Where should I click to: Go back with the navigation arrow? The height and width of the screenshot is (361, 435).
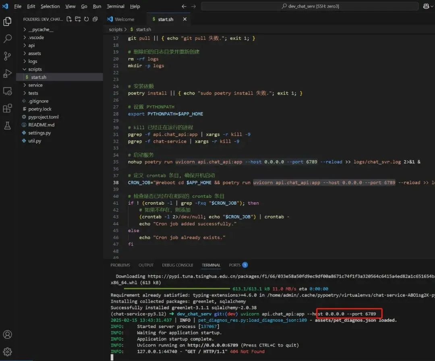184,6
